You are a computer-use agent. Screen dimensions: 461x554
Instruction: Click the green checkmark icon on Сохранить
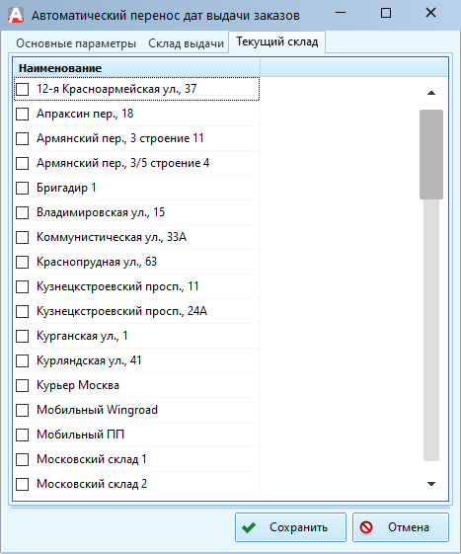pyautogui.click(x=249, y=527)
